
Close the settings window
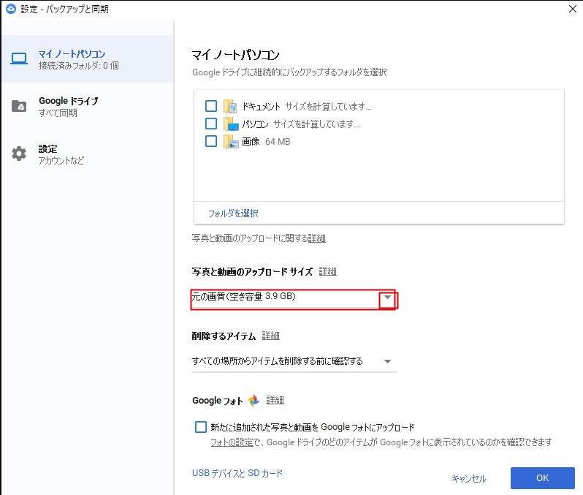(573, 9)
